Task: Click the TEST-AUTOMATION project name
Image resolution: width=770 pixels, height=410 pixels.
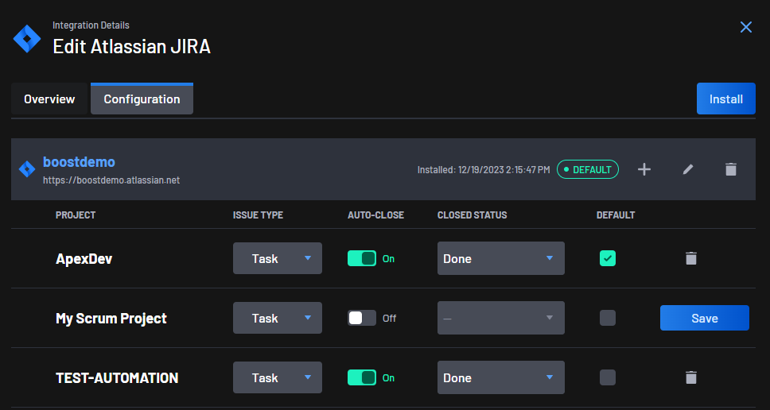Action: tap(117, 378)
